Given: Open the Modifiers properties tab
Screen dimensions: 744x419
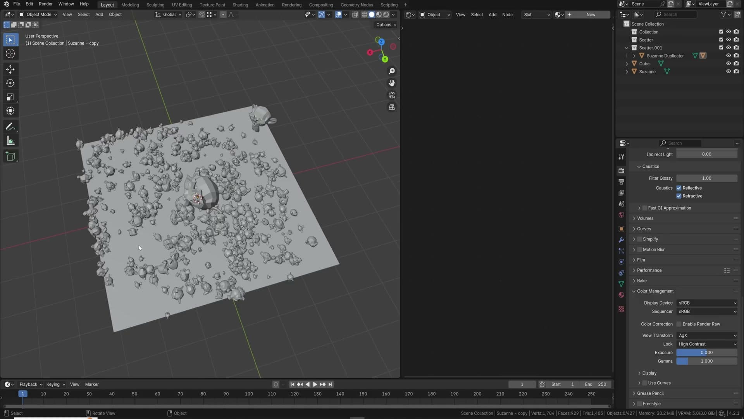Looking at the screenshot, I should click(x=621, y=240).
